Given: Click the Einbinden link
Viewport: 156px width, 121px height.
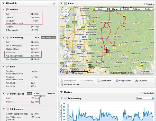Looking at the screenshot, I should pyautogui.click(x=88, y=81).
